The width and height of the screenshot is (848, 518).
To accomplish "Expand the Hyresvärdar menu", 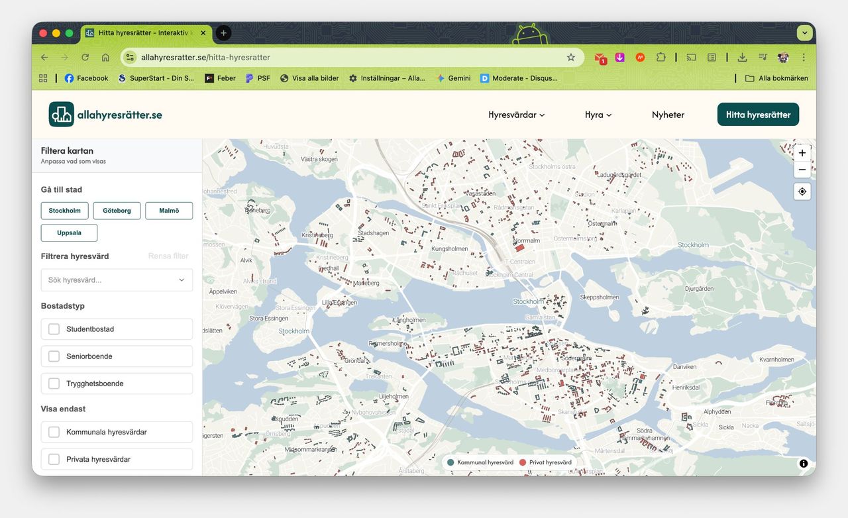I will (516, 115).
